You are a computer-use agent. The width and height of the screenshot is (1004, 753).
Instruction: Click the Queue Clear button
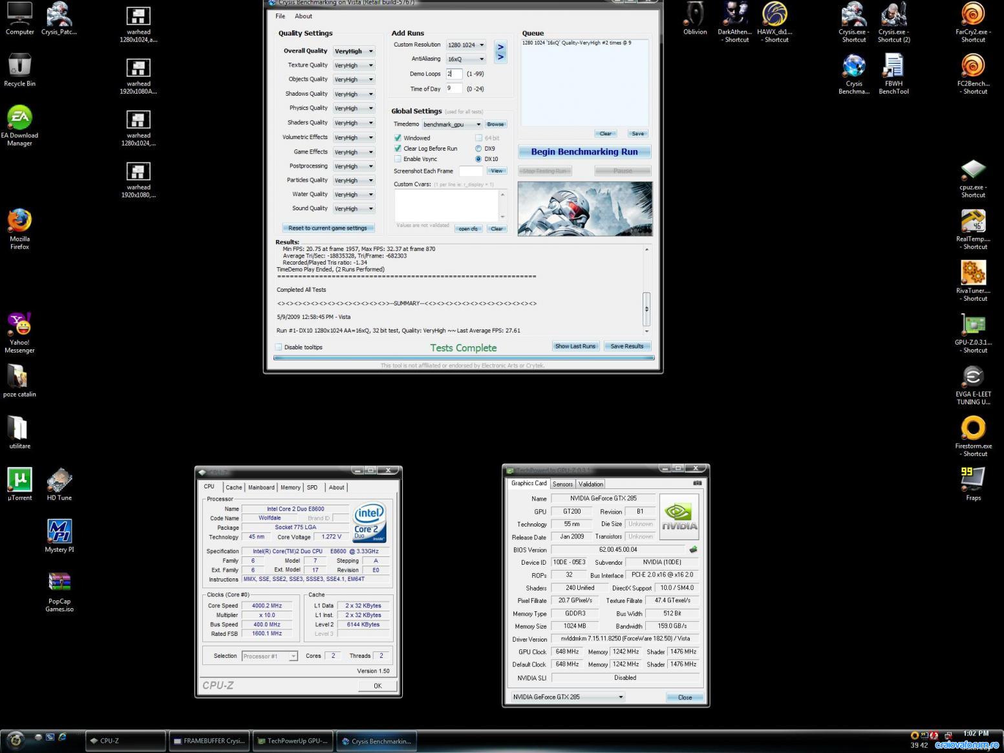606,133
